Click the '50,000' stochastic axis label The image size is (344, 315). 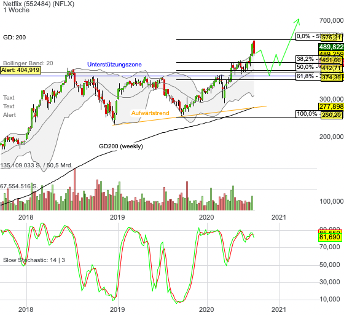(330, 265)
